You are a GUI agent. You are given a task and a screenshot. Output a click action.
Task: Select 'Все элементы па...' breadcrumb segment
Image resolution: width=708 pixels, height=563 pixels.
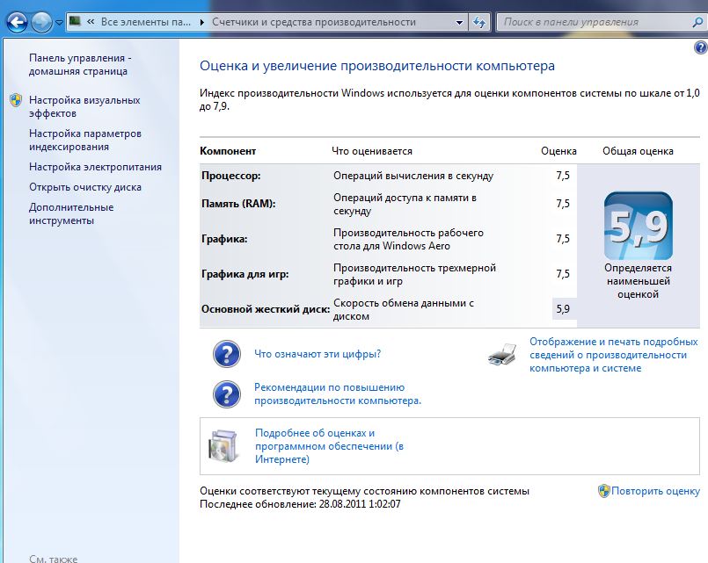coord(146,22)
